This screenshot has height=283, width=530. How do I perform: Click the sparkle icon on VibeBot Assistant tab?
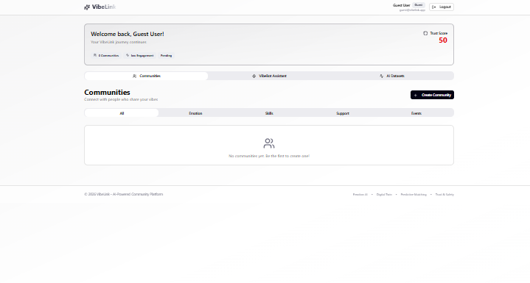coord(254,76)
